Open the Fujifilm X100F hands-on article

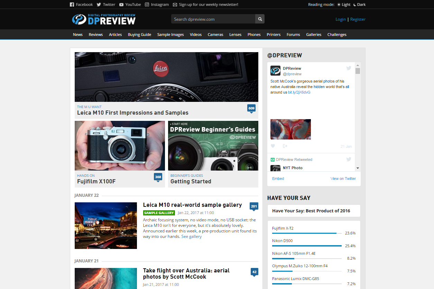coord(96,182)
